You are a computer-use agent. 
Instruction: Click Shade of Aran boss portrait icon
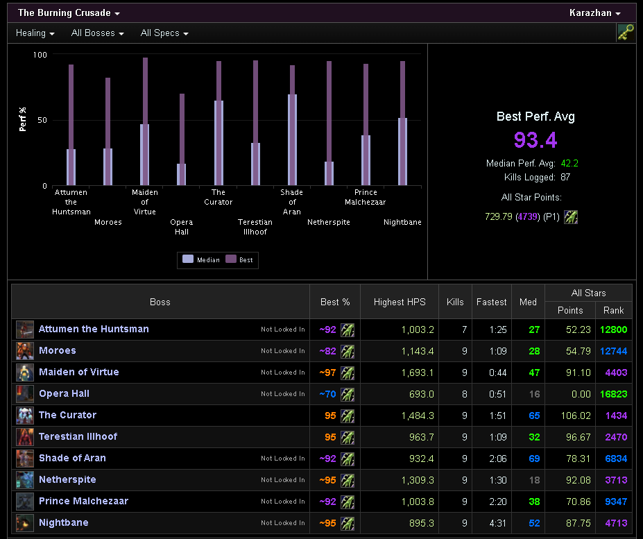pos(24,459)
